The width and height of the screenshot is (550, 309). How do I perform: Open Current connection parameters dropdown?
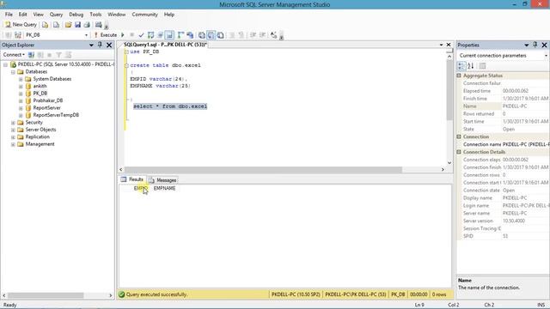tap(546, 56)
